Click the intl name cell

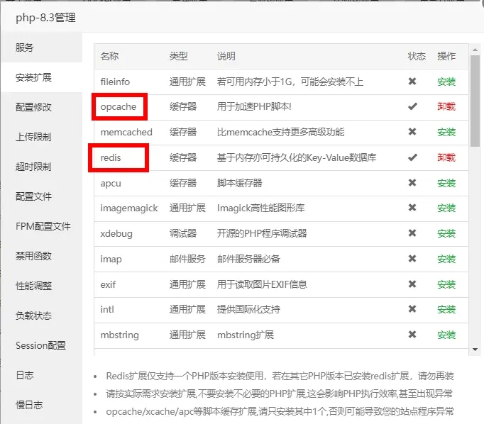coord(107,309)
